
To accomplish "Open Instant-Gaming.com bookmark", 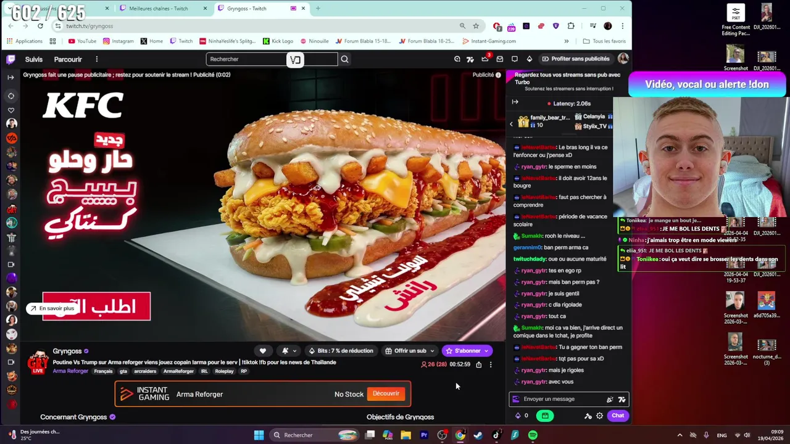I will pos(489,41).
